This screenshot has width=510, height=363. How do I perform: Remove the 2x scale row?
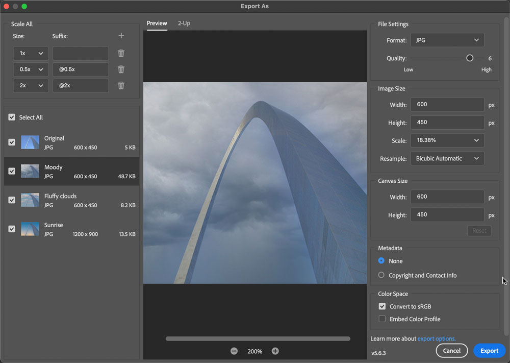[121, 85]
